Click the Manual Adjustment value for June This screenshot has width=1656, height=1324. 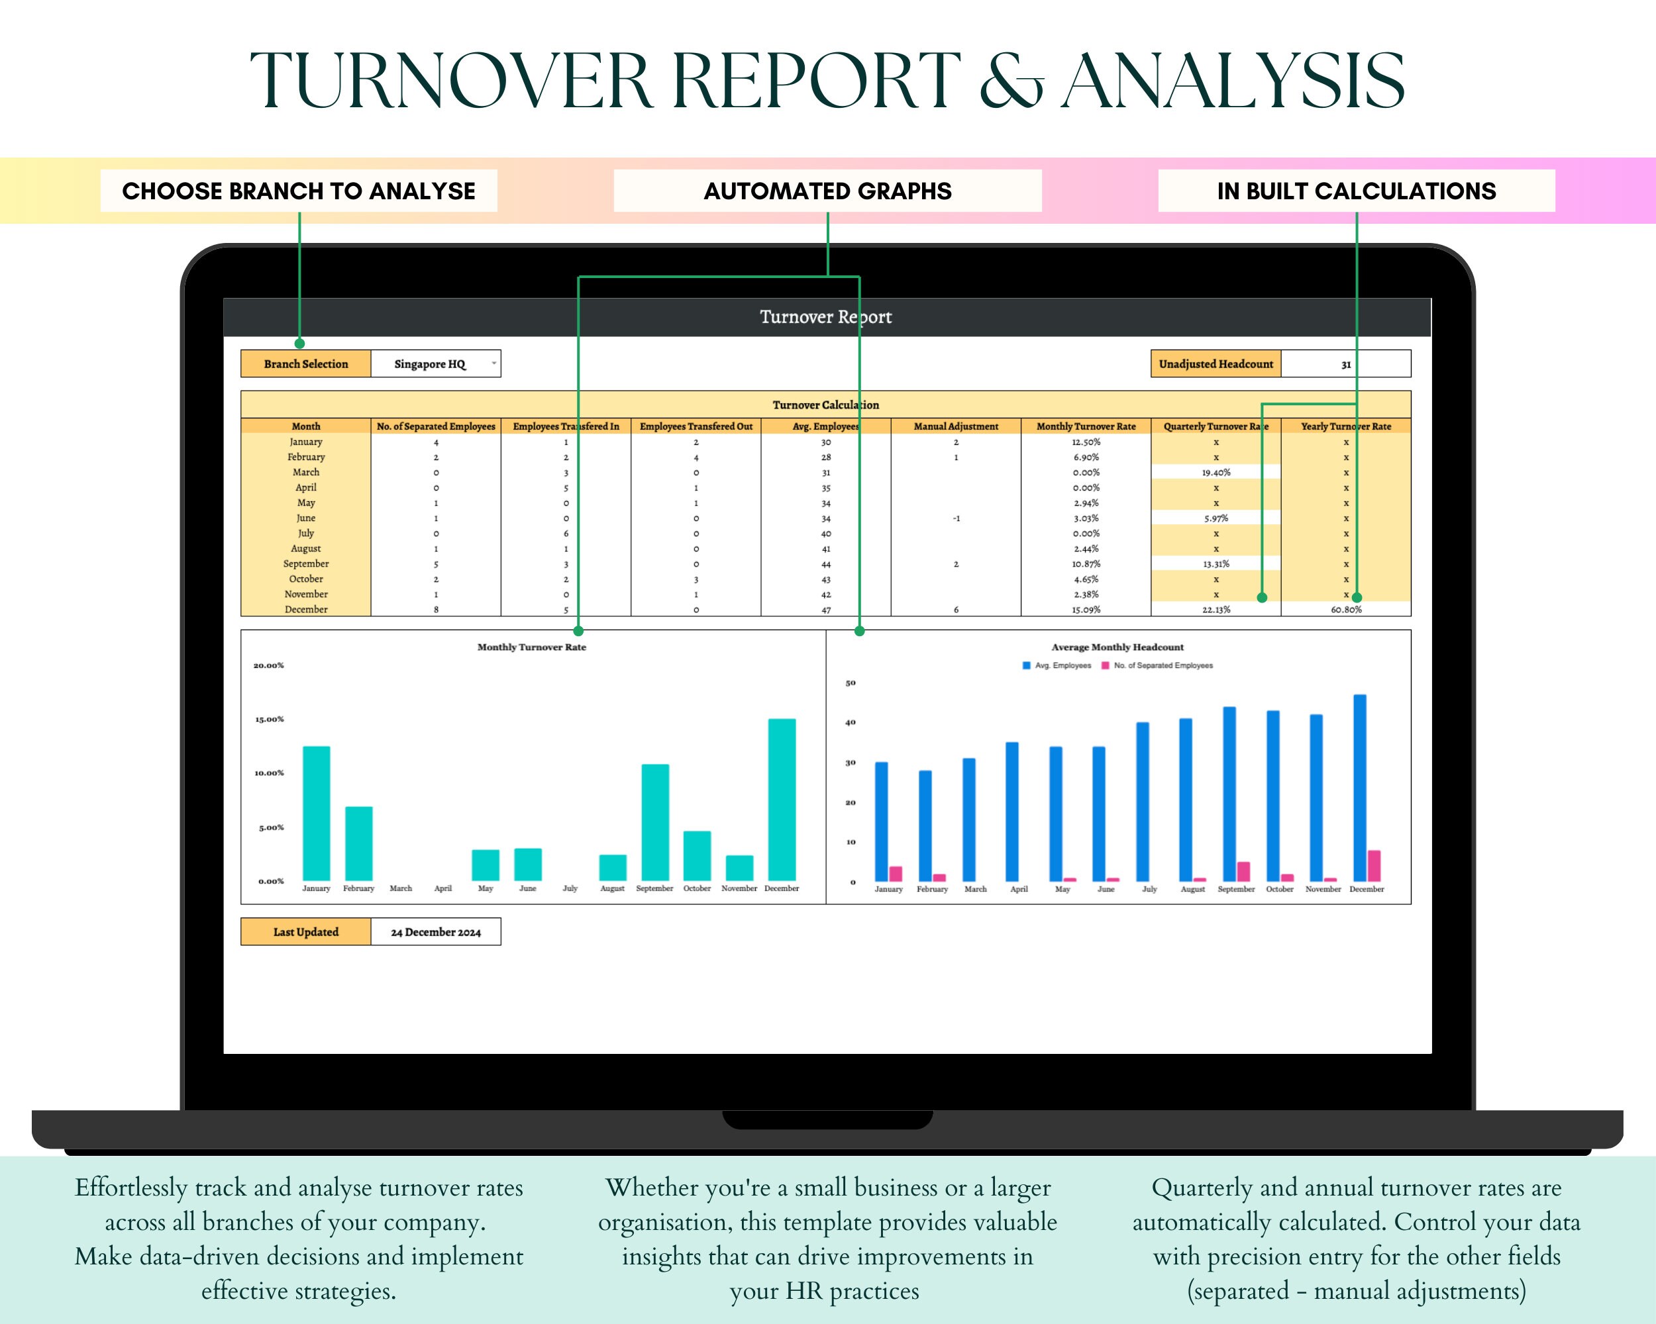coord(958,518)
